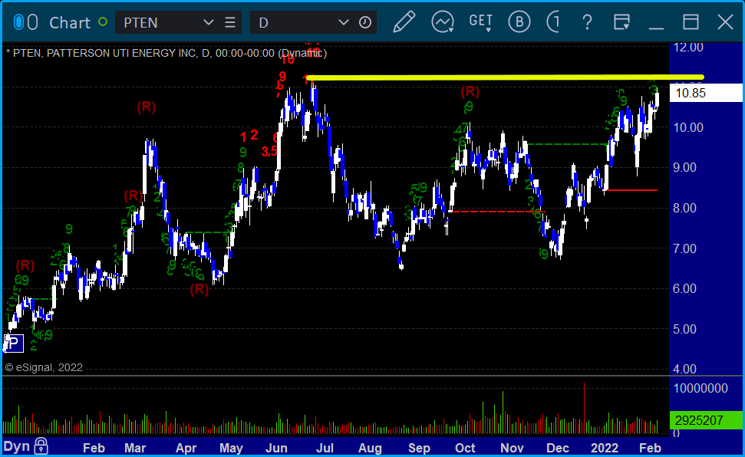Expand the PTEN symbol dropdown arrow
Screen dimensions: 745x457
point(208,22)
